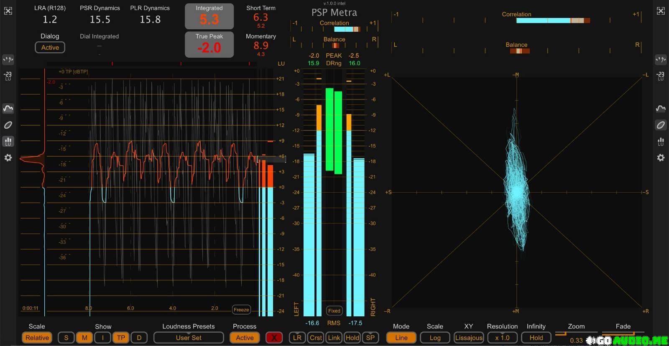Click the Zoom slider

click(x=576, y=334)
